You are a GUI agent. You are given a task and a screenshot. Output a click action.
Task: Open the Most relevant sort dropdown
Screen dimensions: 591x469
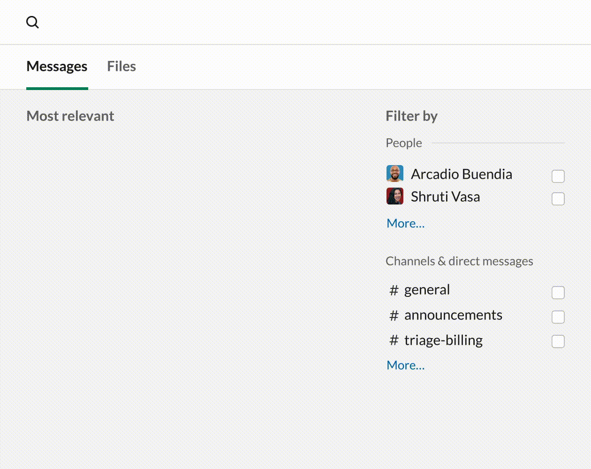pos(70,116)
